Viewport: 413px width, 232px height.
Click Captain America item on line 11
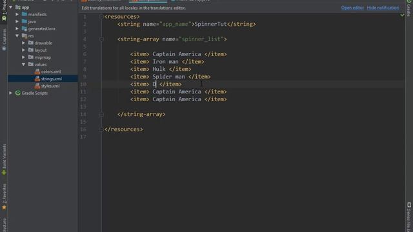[x=177, y=92]
